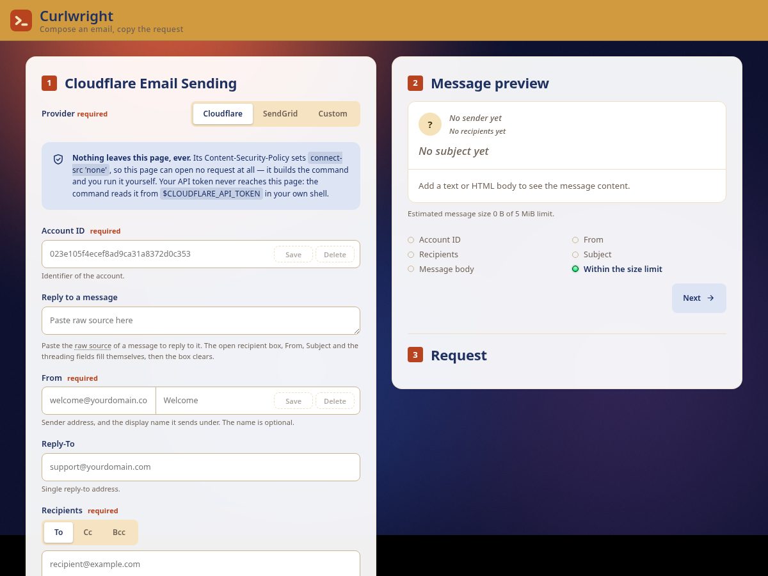Click the shield icon in the privacy notice
This screenshot has width=768, height=576.
click(58, 159)
